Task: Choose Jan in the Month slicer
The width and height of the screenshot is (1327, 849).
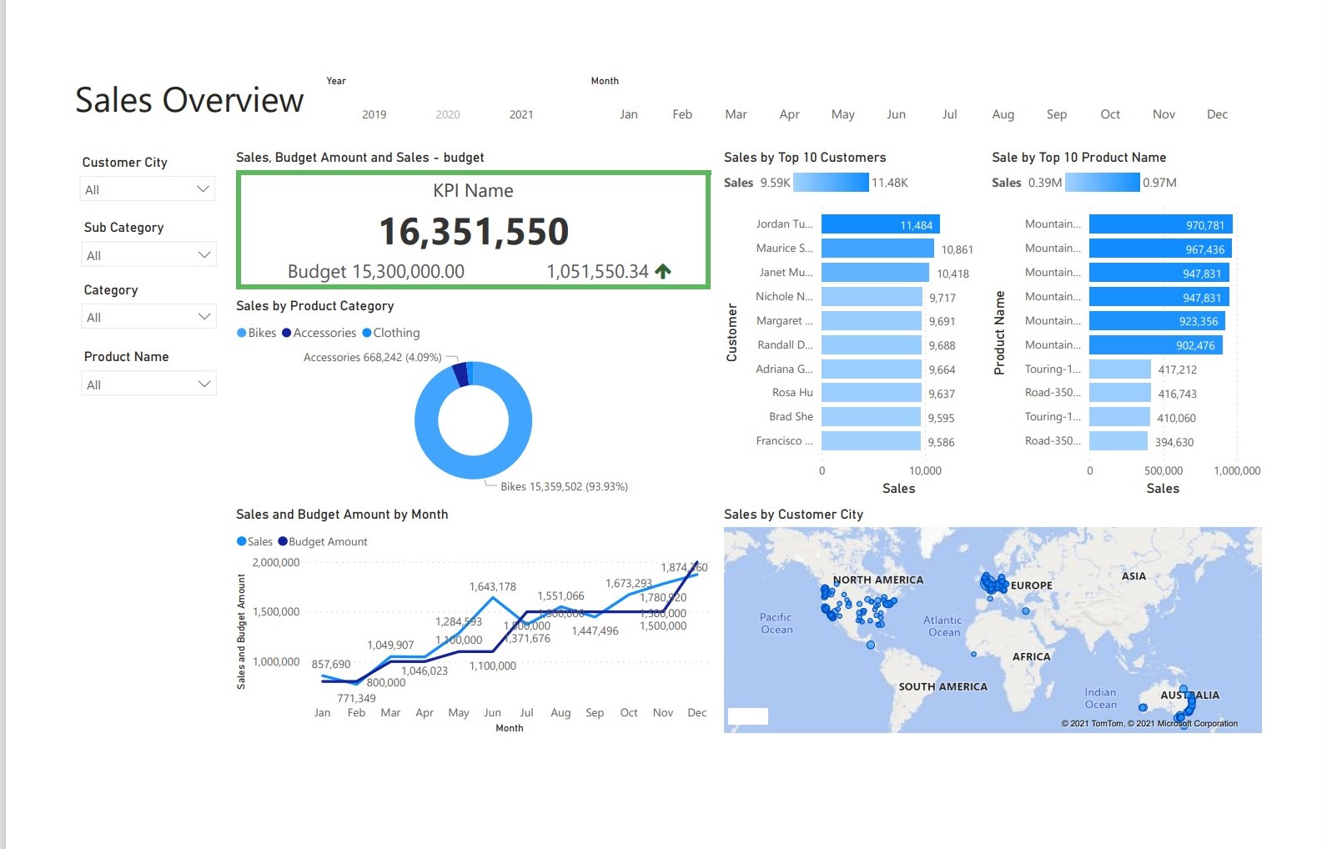Action: (629, 114)
